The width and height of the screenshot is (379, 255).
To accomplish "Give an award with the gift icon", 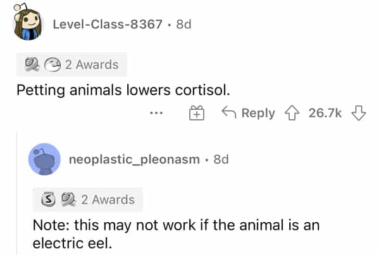I will [x=197, y=113].
